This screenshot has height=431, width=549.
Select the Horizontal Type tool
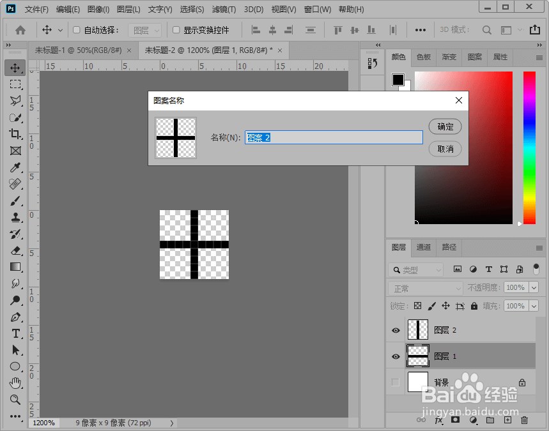(15, 333)
